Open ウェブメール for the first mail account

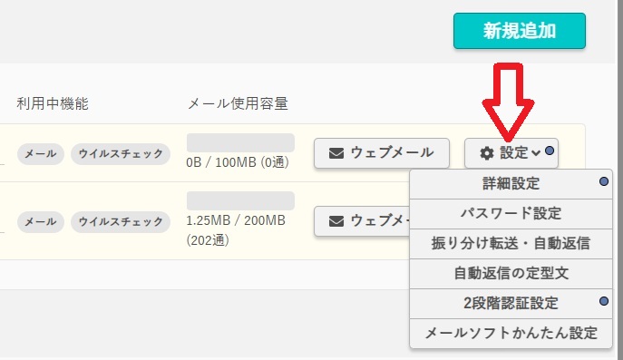382,153
